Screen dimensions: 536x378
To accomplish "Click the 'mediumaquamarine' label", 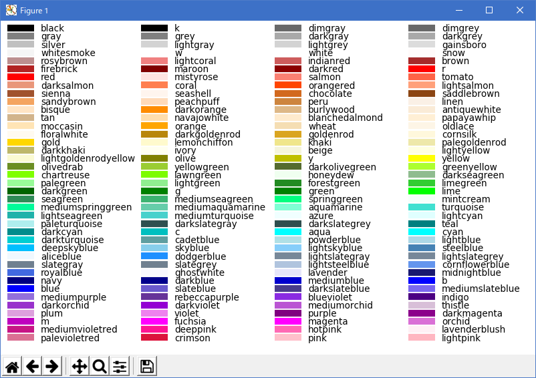I will point(220,208).
